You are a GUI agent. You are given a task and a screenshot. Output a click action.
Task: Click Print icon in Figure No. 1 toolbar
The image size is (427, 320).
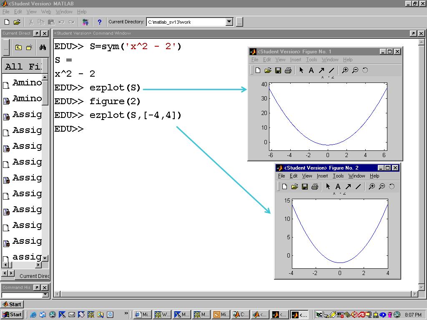tap(288, 70)
